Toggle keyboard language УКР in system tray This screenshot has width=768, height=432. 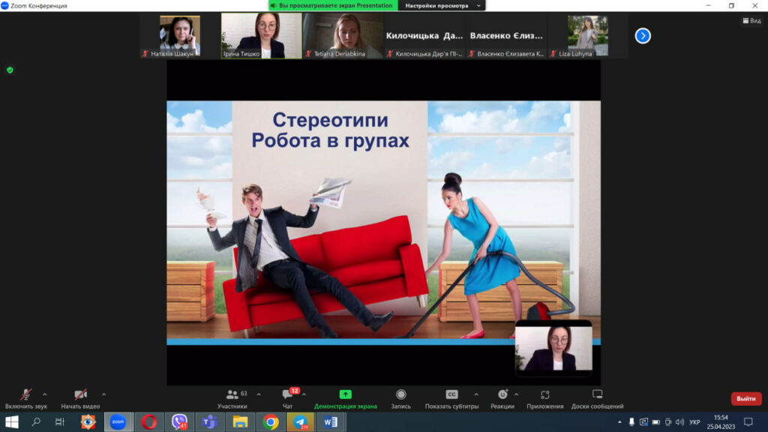[694, 422]
